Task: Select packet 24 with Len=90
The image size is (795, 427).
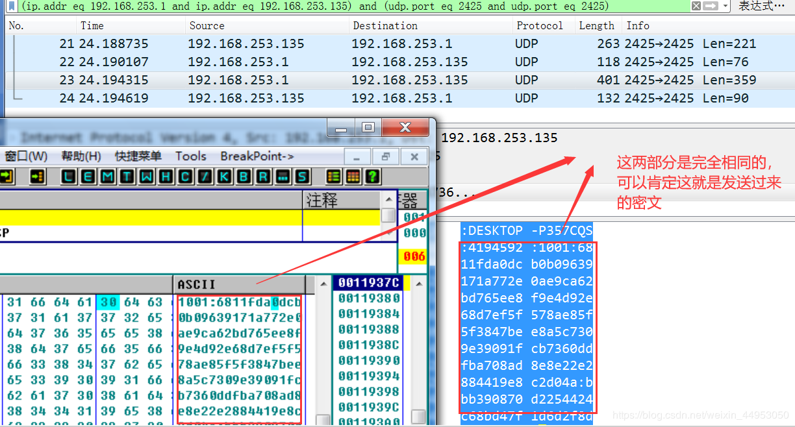Action: (400, 99)
